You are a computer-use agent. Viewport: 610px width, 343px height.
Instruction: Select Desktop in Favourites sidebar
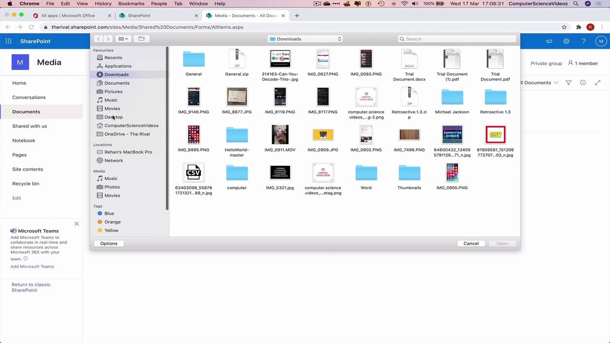click(113, 117)
